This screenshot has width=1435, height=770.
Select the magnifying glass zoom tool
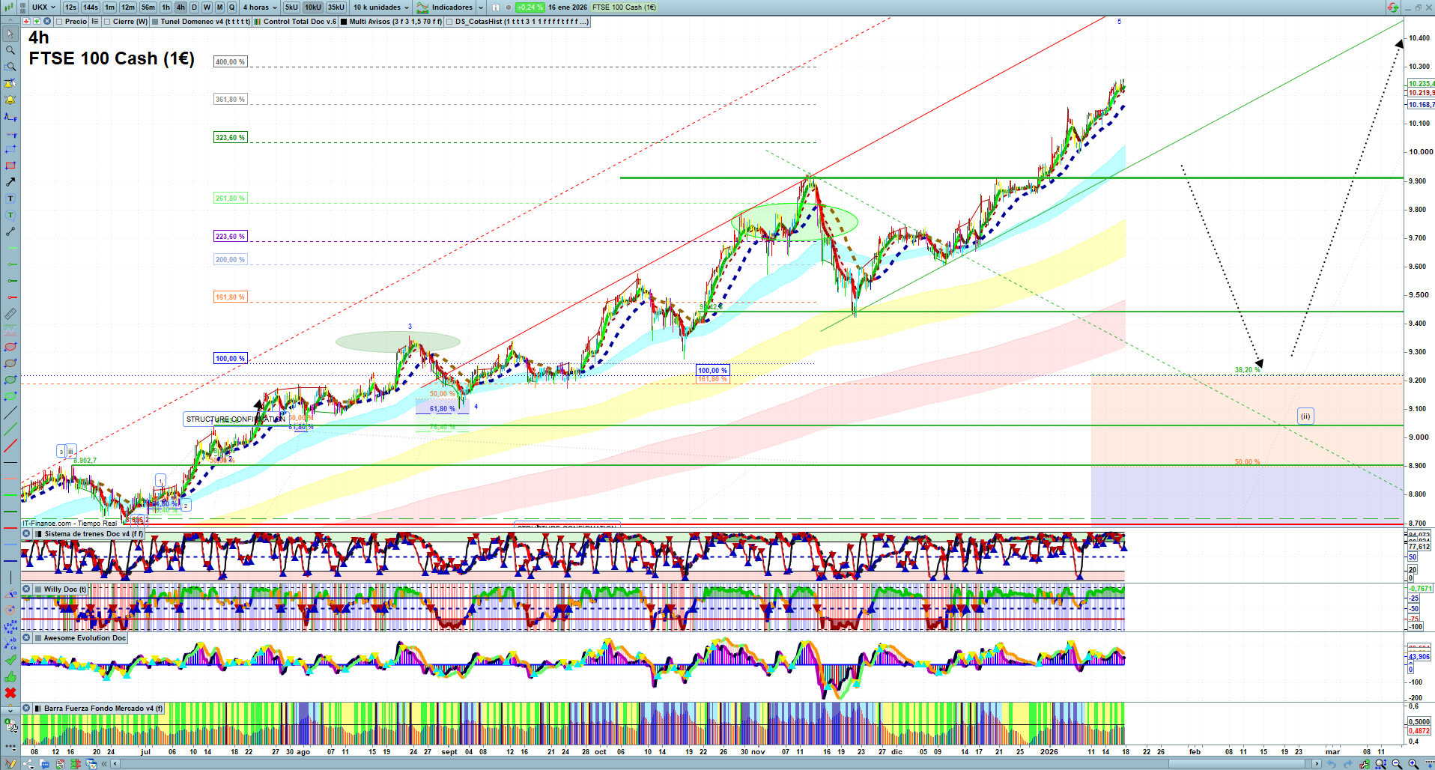point(10,50)
